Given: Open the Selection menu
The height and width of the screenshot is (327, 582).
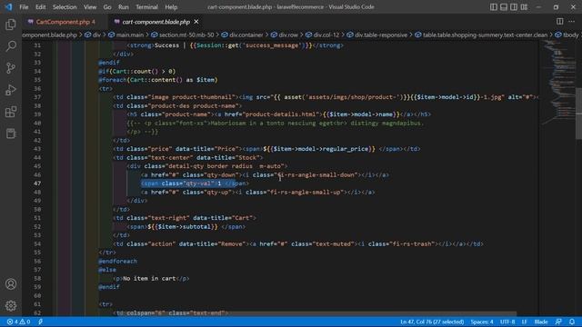Looking at the screenshot, I should pos(65,7).
